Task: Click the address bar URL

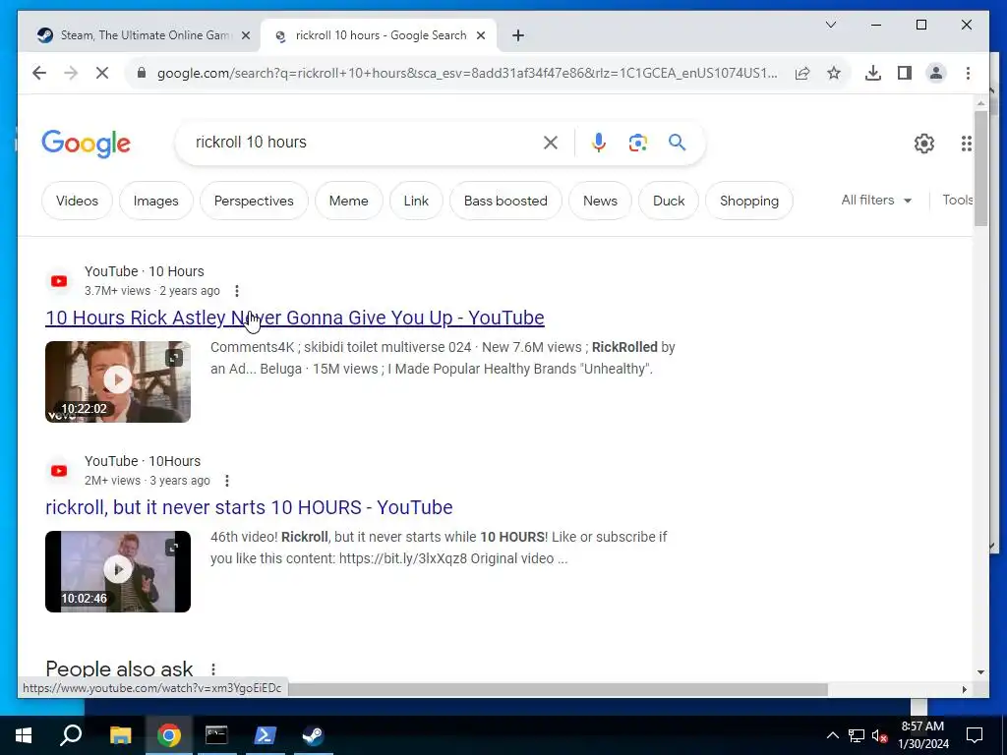Action: [467, 73]
